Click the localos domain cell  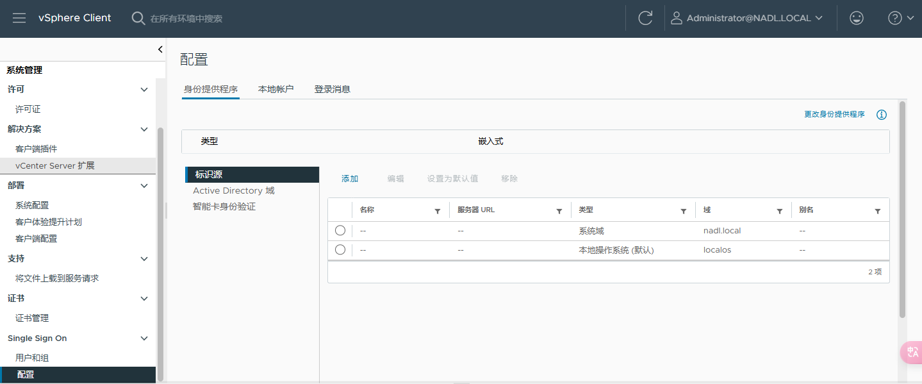(717, 250)
